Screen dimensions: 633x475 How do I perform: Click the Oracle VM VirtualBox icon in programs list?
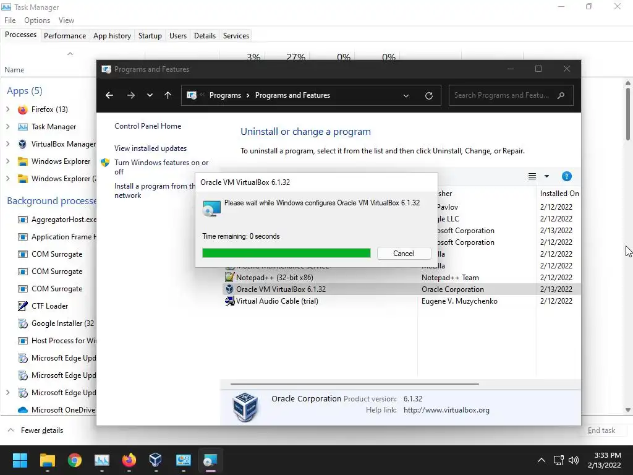(x=230, y=289)
